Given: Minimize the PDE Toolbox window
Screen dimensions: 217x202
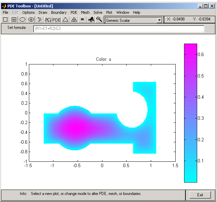Looking at the screenshot, I should point(200,6).
